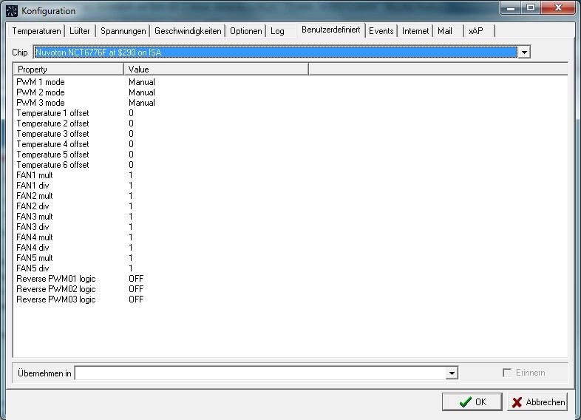Go to the Geschwindigkeiten tab
This screenshot has height=420, width=581.
188,31
